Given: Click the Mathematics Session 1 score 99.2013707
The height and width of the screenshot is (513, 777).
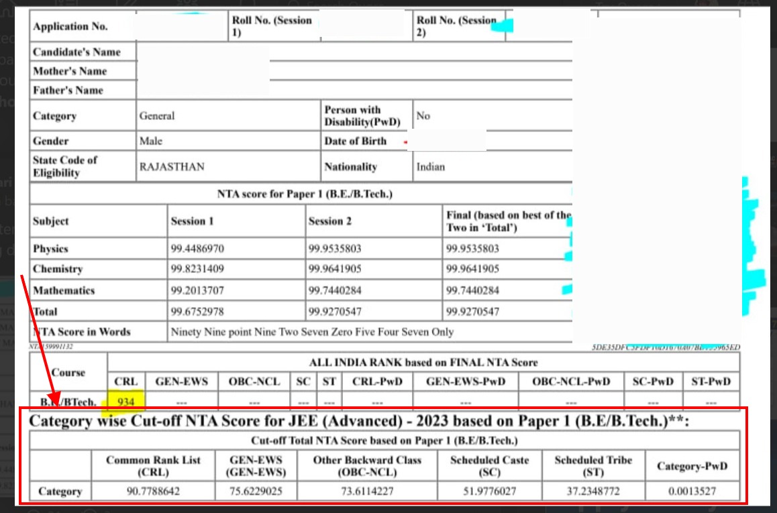Looking at the screenshot, I should [x=197, y=290].
